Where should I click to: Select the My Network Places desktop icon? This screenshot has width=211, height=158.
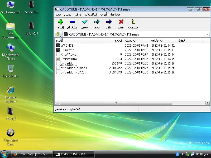(11, 52)
